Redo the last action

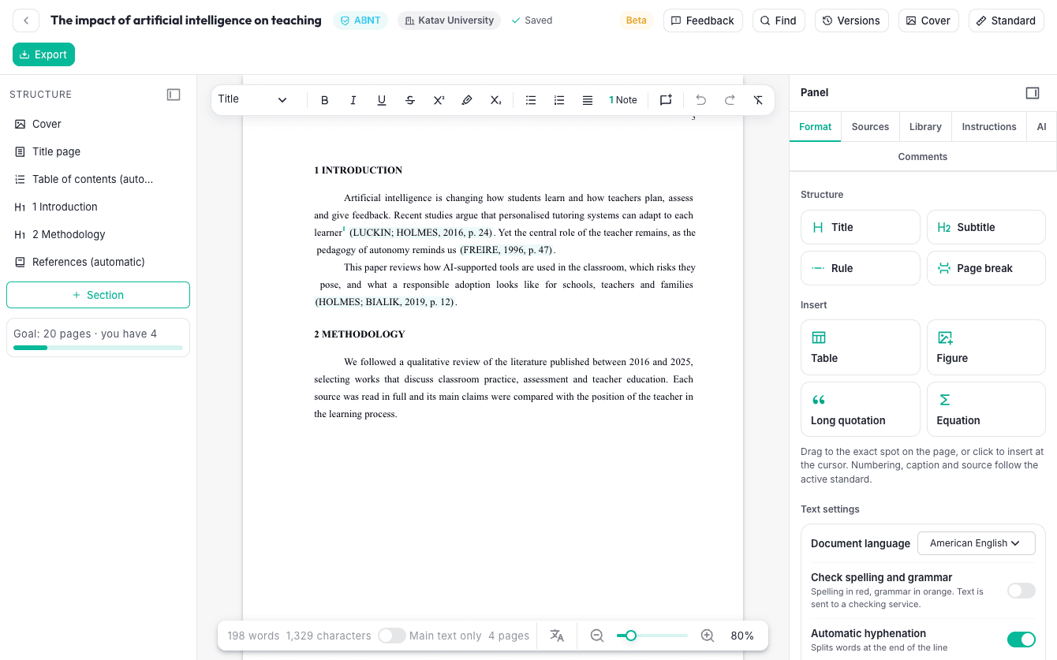[x=730, y=100]
